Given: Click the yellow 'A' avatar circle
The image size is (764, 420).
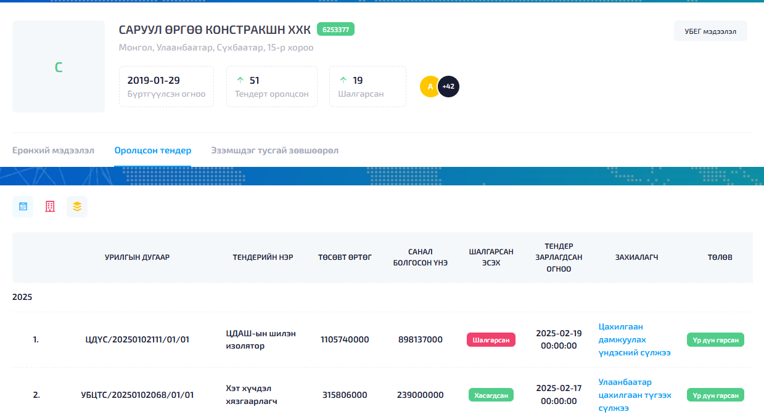Looking at the screenshot, I should [x=429, y=87].
